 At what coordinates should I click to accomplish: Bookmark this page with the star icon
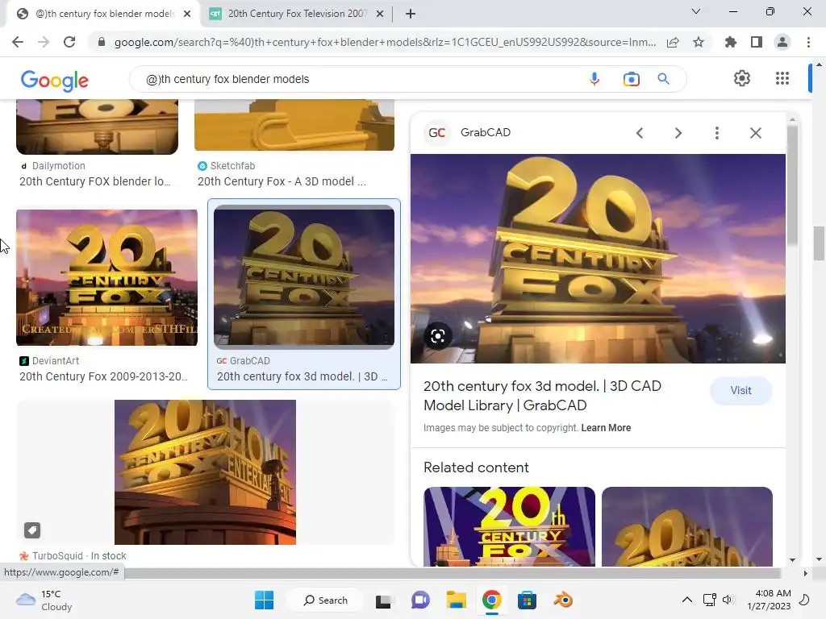[699, 42]
